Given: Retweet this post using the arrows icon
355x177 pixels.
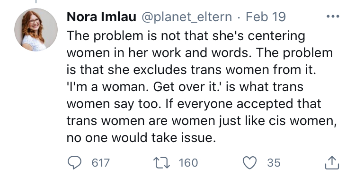Looking at the screenshot, I should (x=162, y=163).
